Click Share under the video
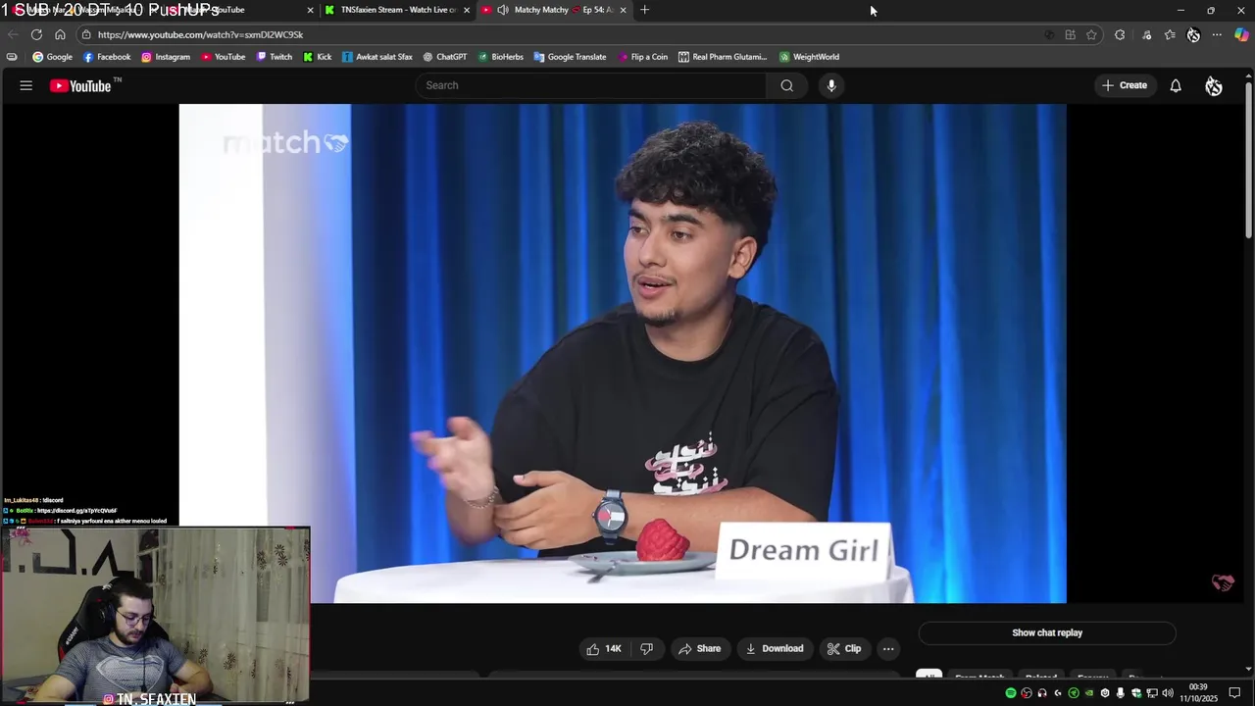Viewport: 1255px width, 706px height. click(699, 648)
